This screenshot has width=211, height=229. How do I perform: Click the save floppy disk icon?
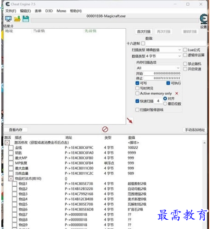[x=26, y=19]
